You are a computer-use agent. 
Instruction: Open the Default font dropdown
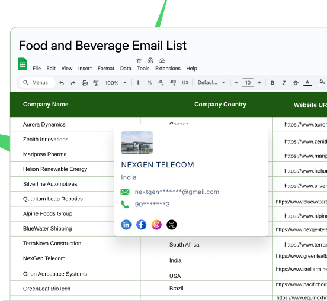(211, 83)
